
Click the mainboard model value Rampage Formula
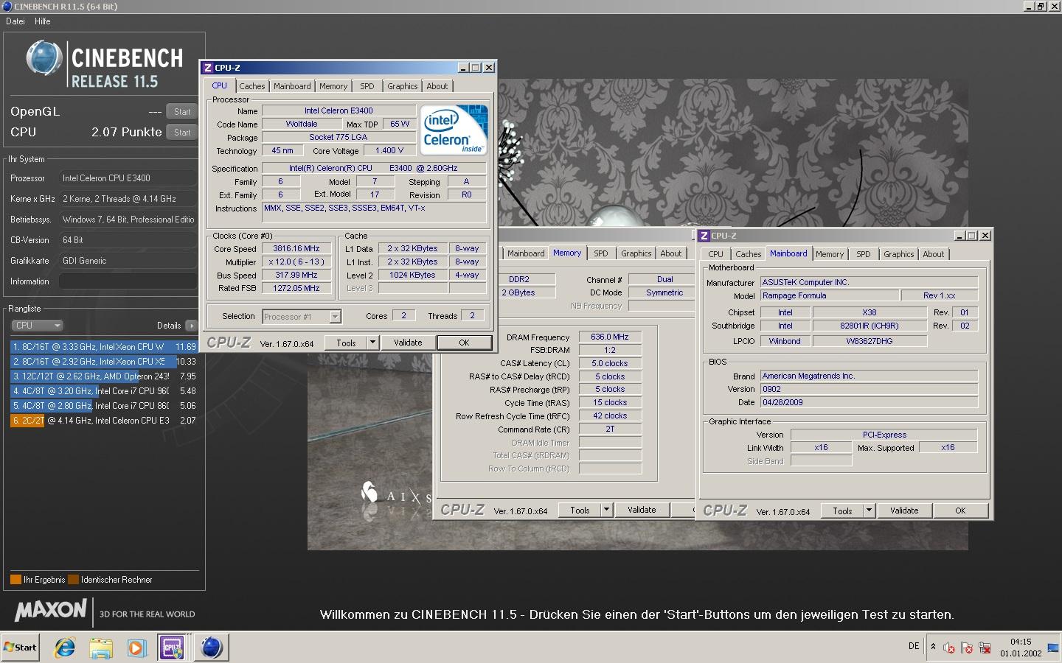coord(830,296)
